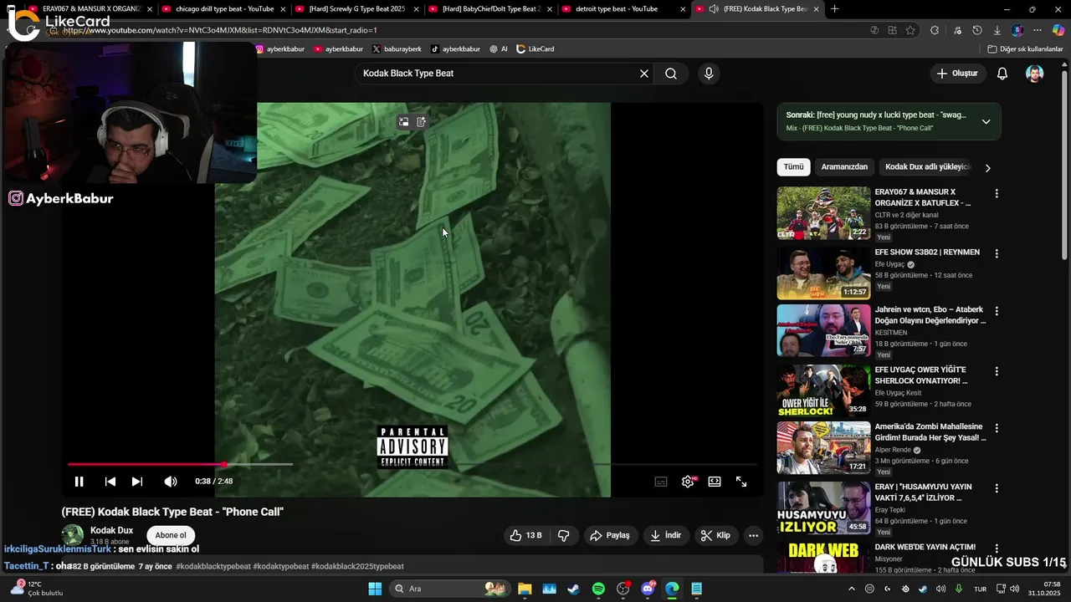Toggle subtitles button in player
Image resolution: width=1071 pixels, height=602 pixels.
coord(661,482)
